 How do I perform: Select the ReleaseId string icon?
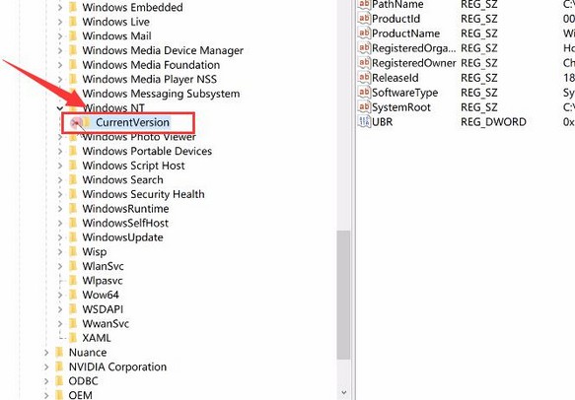tap(364, 78)
